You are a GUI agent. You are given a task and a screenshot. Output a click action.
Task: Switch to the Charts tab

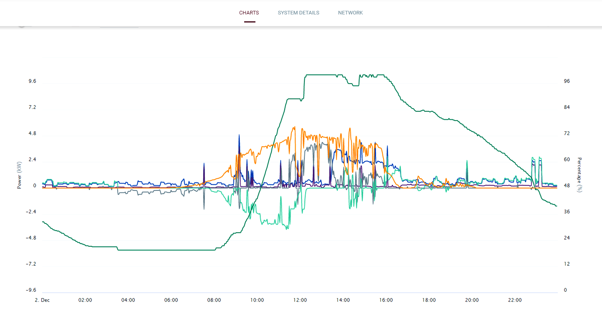(x=249, y=13)
